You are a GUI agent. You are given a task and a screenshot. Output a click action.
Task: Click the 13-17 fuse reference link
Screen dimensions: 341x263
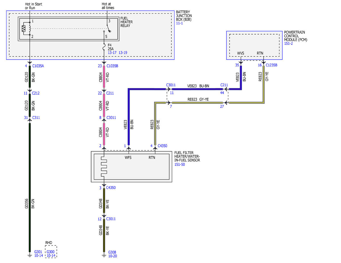click(x=112, y=53)
